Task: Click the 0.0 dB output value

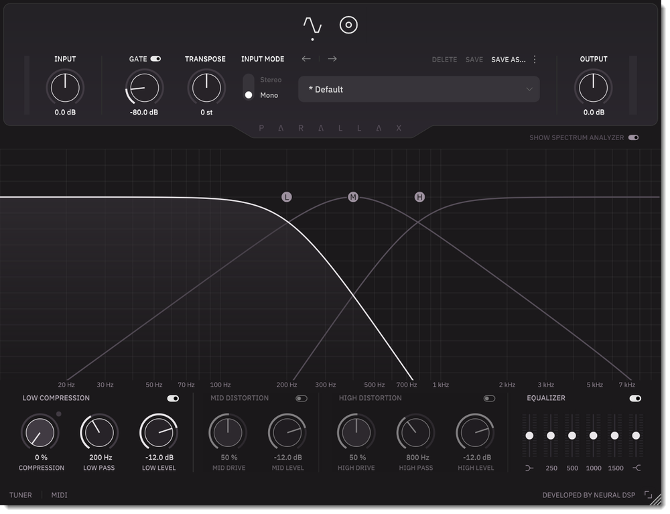Action: (x=594, y=113)
